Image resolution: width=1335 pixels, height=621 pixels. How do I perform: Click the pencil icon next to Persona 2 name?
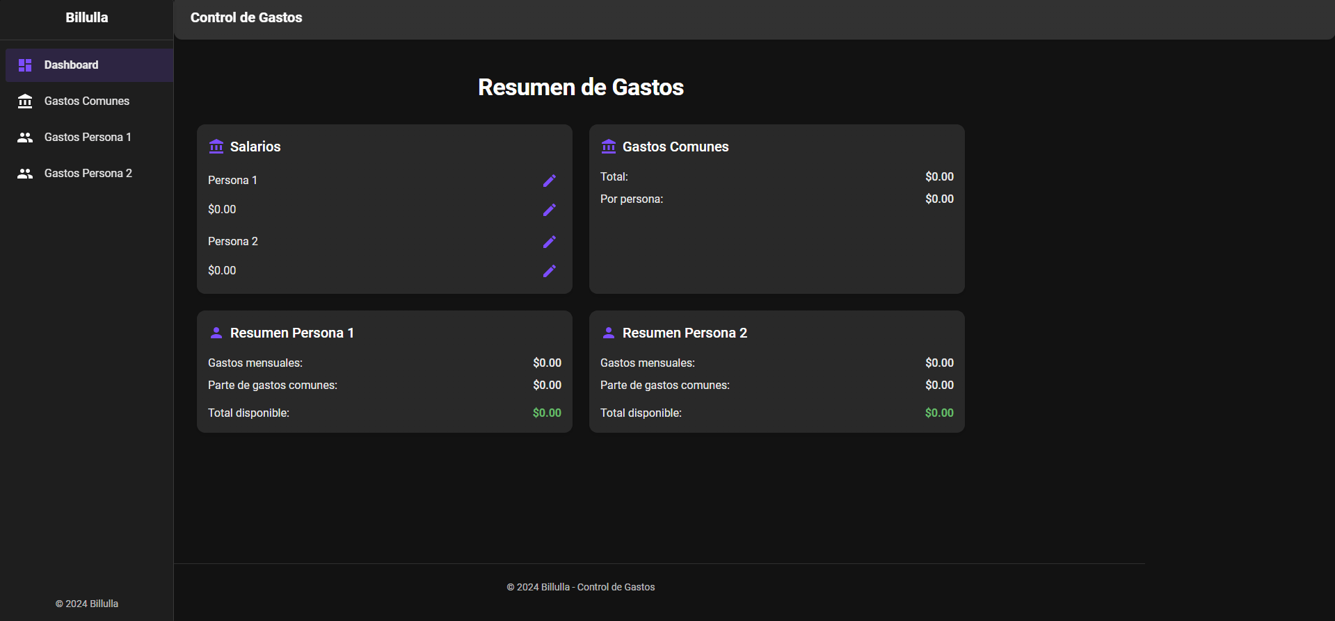tap(549, 242)
